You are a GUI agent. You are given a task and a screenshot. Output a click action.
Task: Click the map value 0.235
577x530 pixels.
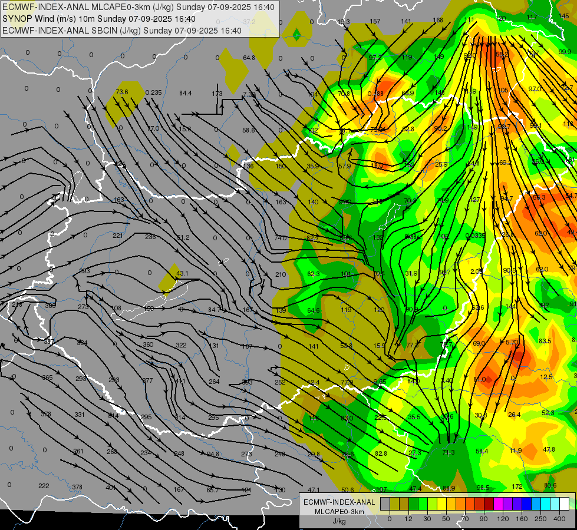click(153, 92)
